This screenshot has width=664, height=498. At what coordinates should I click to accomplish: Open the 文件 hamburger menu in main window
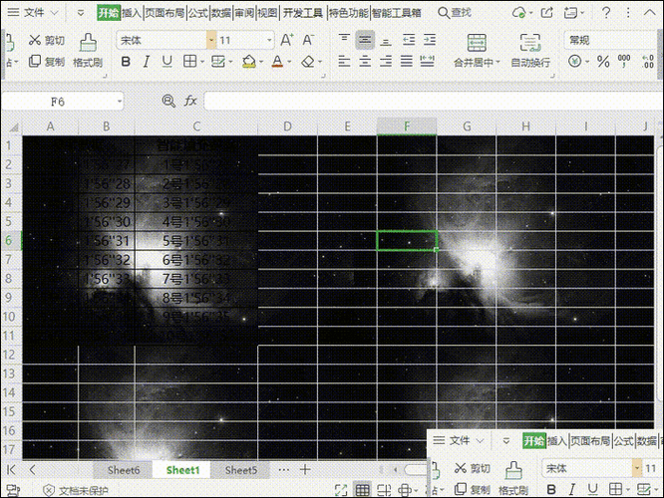tap(14, 12)
